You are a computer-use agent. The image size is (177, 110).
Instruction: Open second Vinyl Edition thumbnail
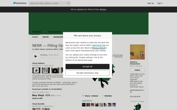(46, 70)
